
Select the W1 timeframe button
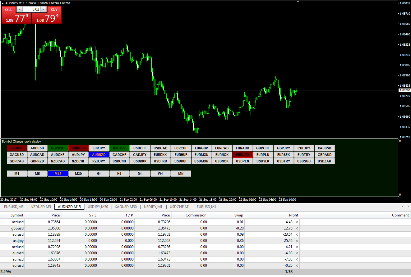(x=160, y=174)
